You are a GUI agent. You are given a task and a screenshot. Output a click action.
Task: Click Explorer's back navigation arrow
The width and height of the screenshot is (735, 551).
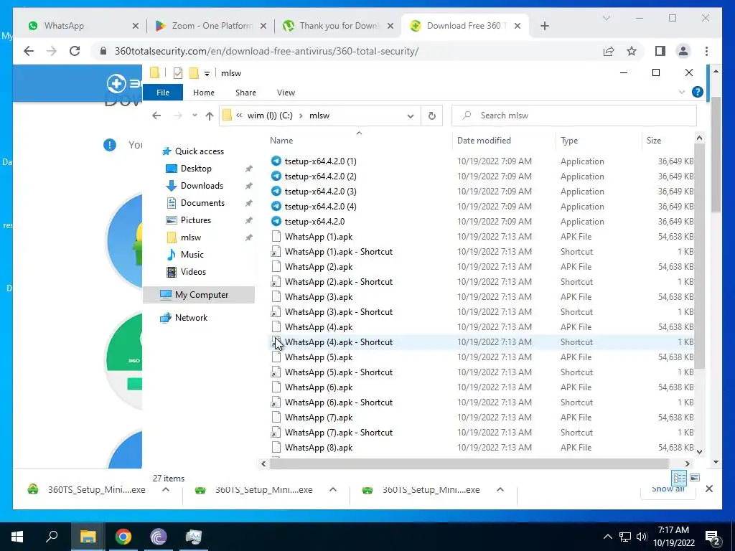[156, 116]
